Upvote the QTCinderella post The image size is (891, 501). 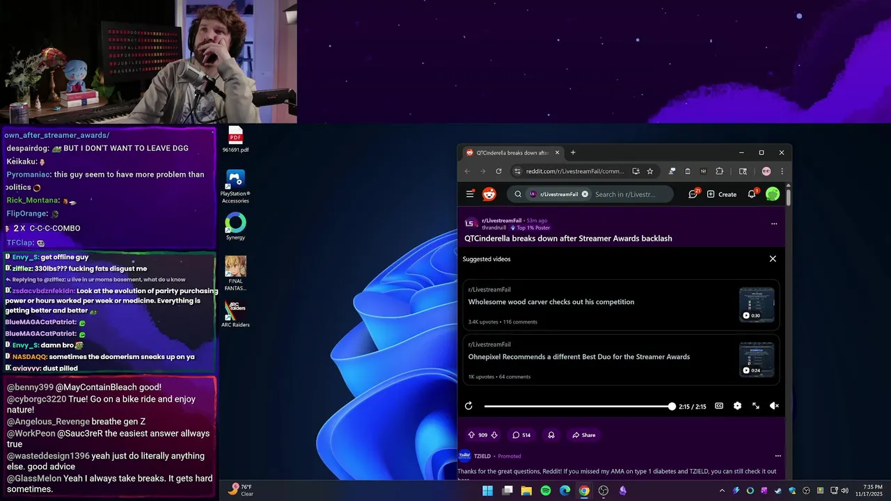tap(471, 435)
